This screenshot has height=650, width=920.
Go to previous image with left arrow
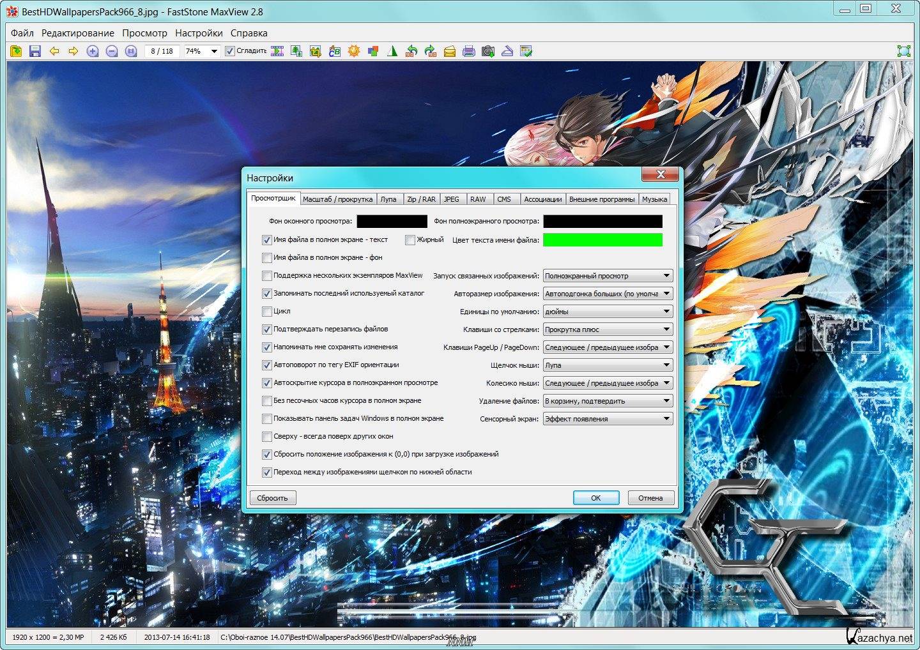pos(54,51)
